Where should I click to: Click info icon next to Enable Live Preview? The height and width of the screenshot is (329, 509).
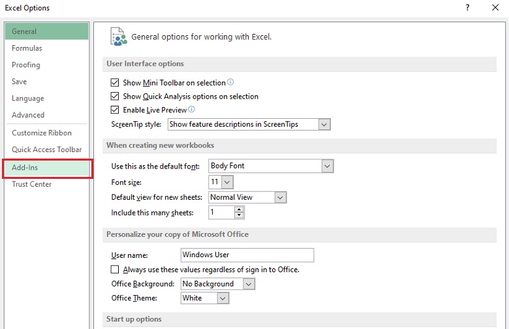click(x=191, y=110)
